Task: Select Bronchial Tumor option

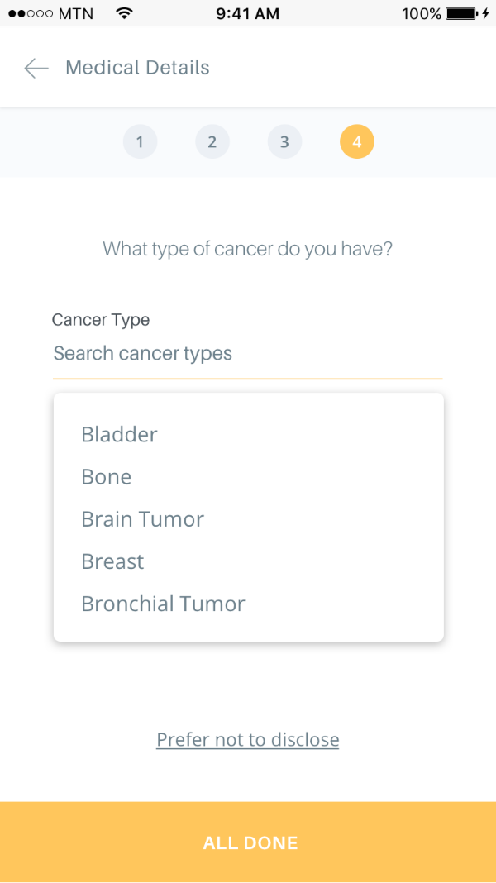Action: click(x=163, y=604)
